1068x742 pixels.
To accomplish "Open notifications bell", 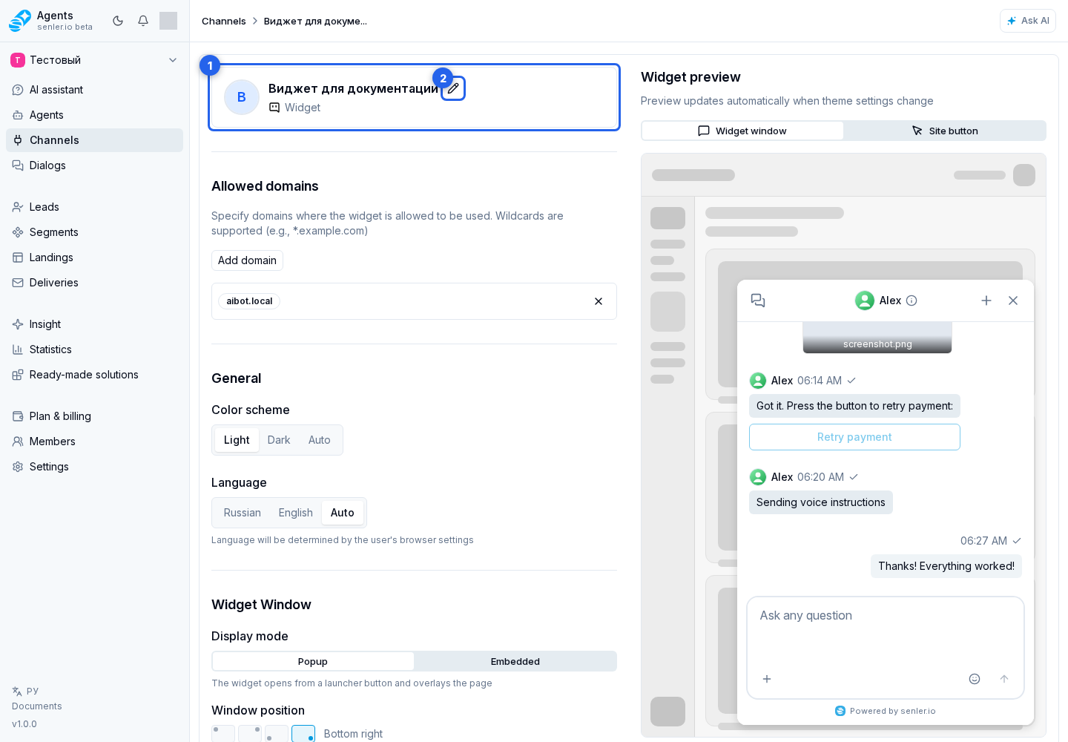I will click(x=143, y=21).
